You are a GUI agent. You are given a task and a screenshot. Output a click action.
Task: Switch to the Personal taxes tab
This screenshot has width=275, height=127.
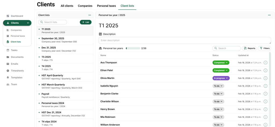coord(106,6)
